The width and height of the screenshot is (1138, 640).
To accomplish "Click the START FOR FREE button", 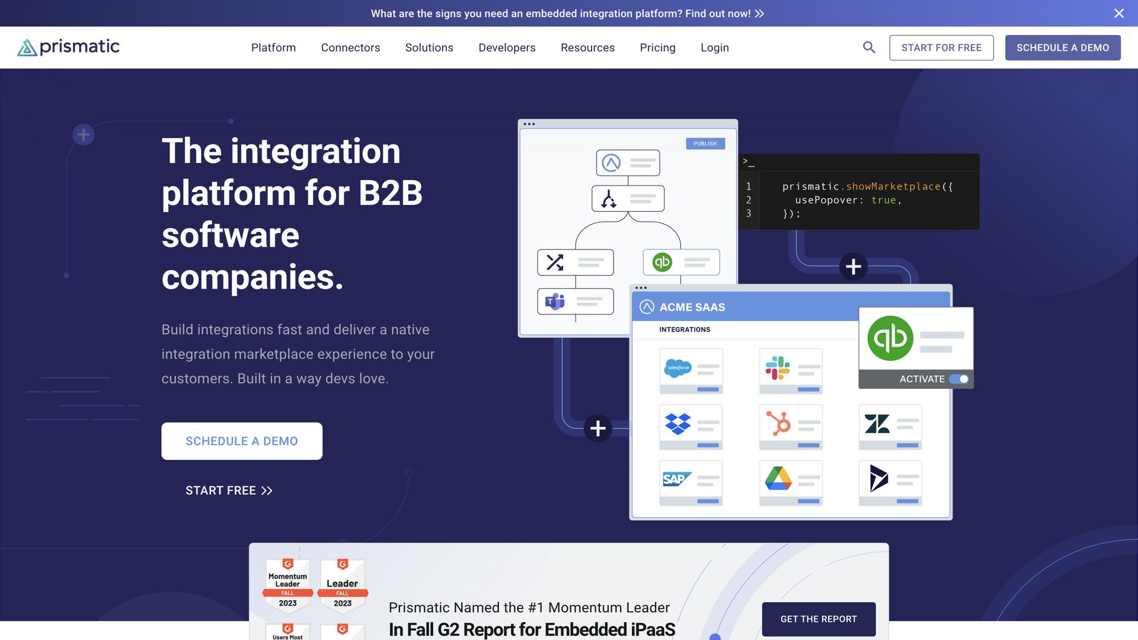I will [941, 47].
